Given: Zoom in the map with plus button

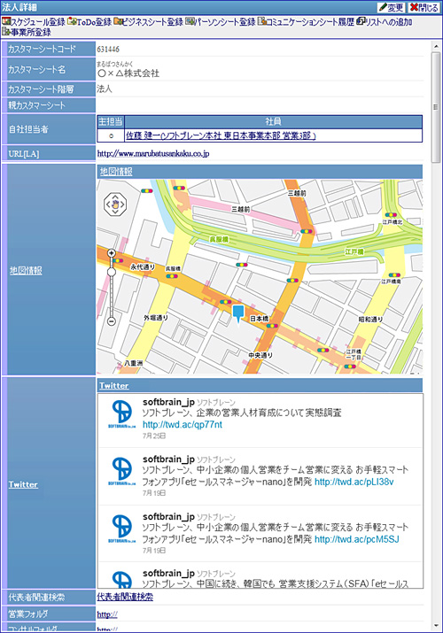Looking at the screenshot, I should tap(112, 253).
